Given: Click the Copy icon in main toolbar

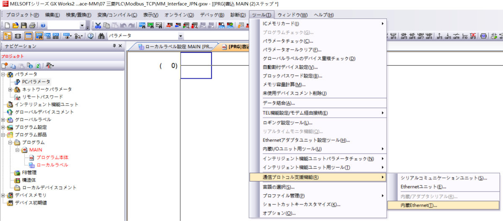Looking at the screenshot, I should pos(107,26).
